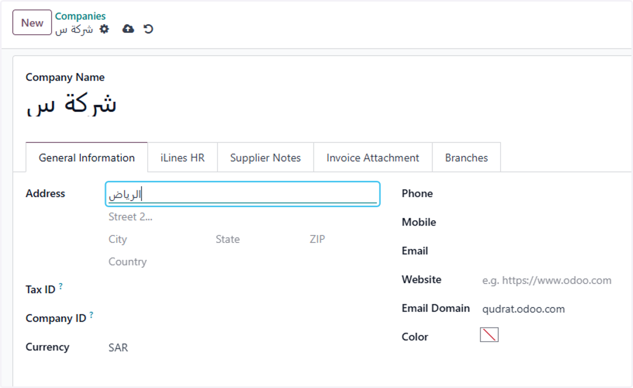Open Tax ID help tooltip question mark
This screenshot has width=633, height=388.
pyautogui.click(x=61, y=286)
